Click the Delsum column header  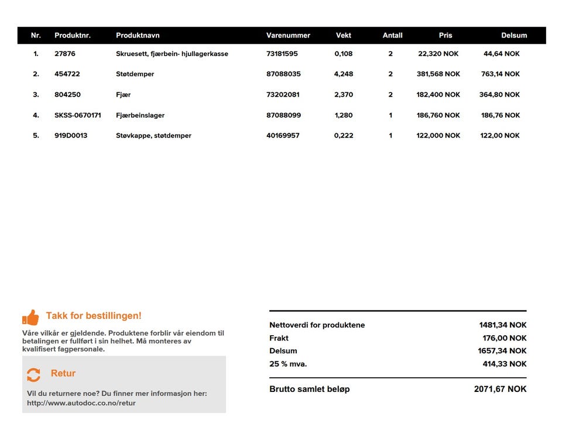[514, 36]
